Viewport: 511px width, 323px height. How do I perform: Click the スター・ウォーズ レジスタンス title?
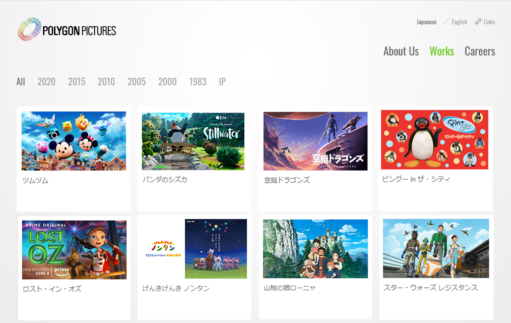[430, 288]
